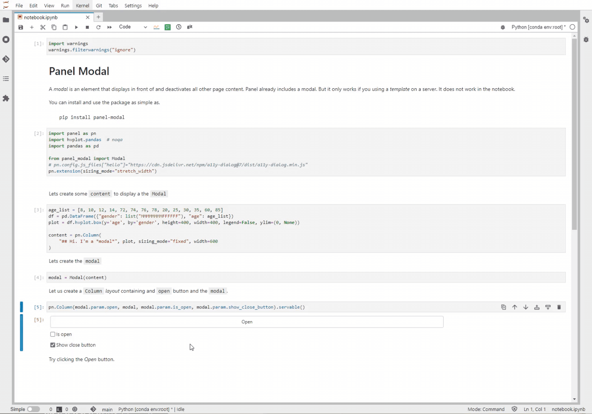
Task: Enable debugger with bug icon near kernel name
Action: click(x=503, y=27)
